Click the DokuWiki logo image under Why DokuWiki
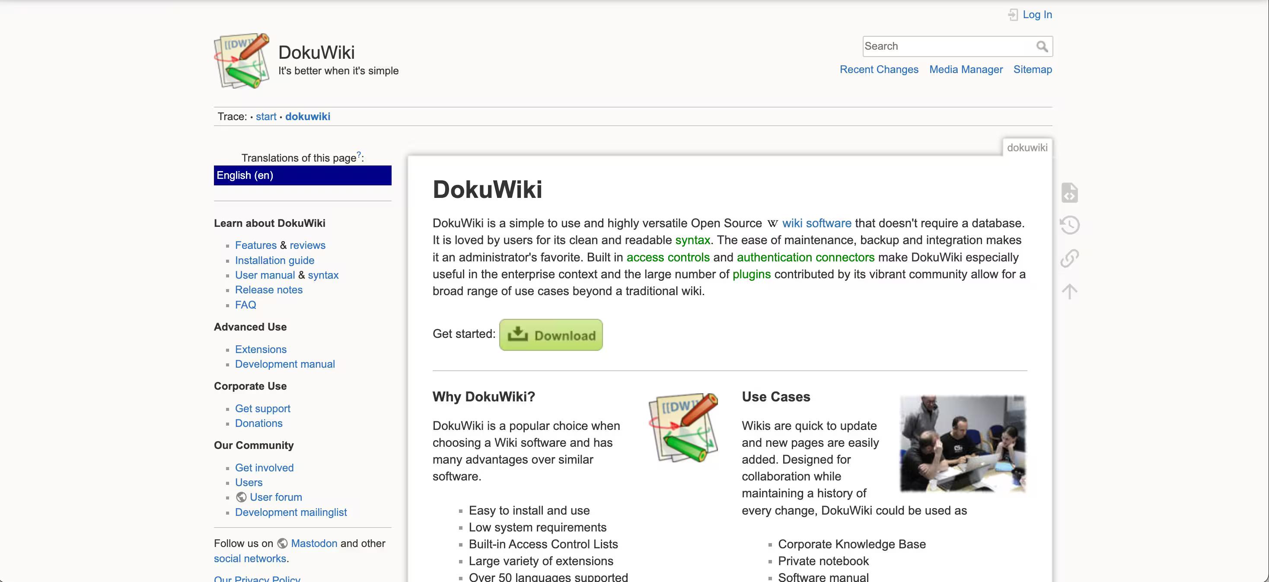1269x582 pixels. coord(683,427)
